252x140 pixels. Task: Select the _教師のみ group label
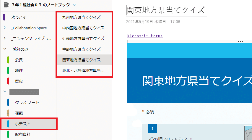(x=19, y=49)
